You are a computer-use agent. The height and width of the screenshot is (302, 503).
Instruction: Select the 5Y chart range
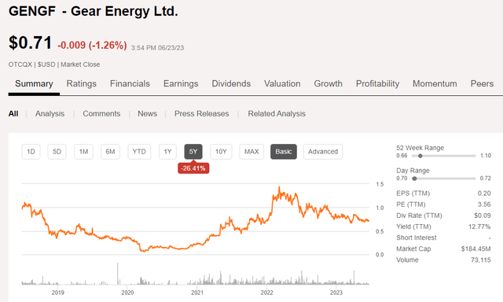click(x=193, y=152)
